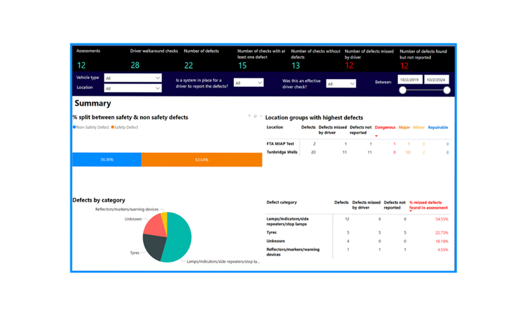Sort by Repairable column header

point(438,127)
